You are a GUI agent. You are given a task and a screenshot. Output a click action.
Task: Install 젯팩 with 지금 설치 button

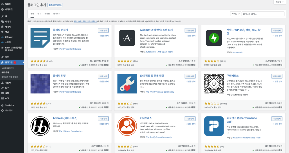coord(277,30)
